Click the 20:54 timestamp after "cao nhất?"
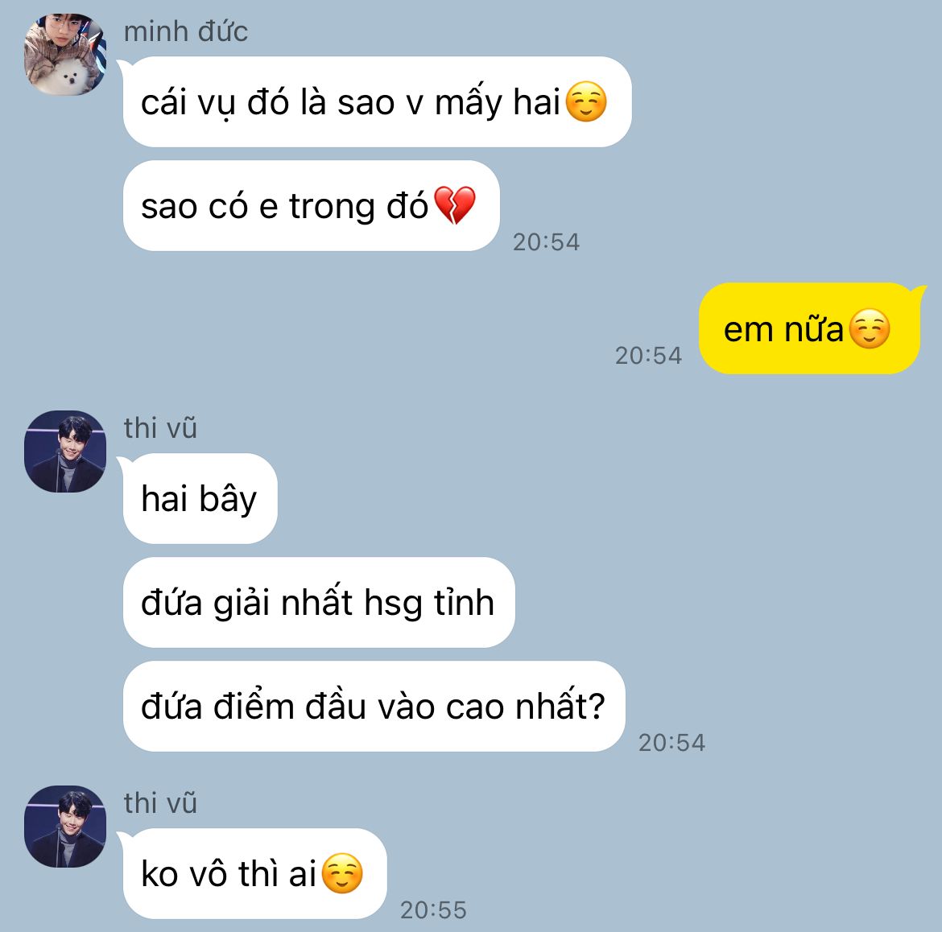942x932 pixels. pyautogui.click(x=671, y=743)
